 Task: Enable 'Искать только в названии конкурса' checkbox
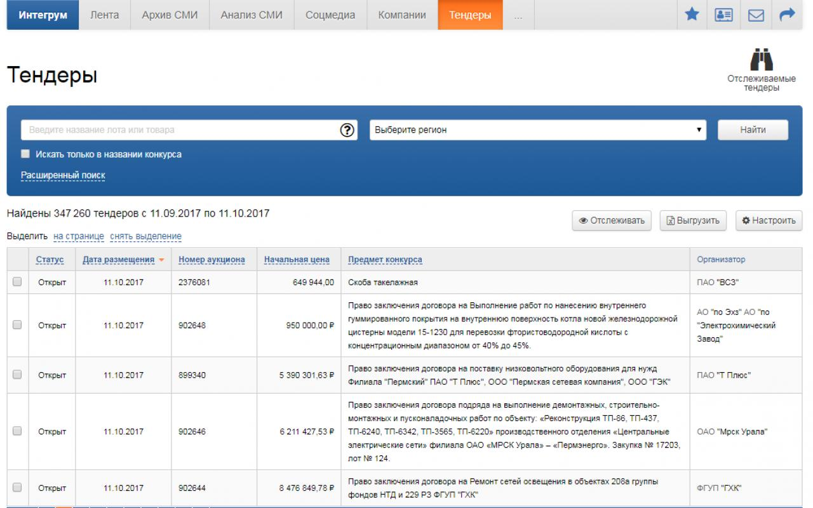click(25, 154)
